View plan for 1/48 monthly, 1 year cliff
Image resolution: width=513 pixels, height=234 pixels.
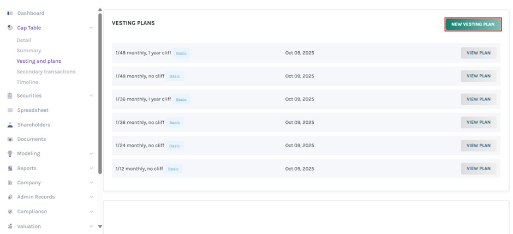479,53
